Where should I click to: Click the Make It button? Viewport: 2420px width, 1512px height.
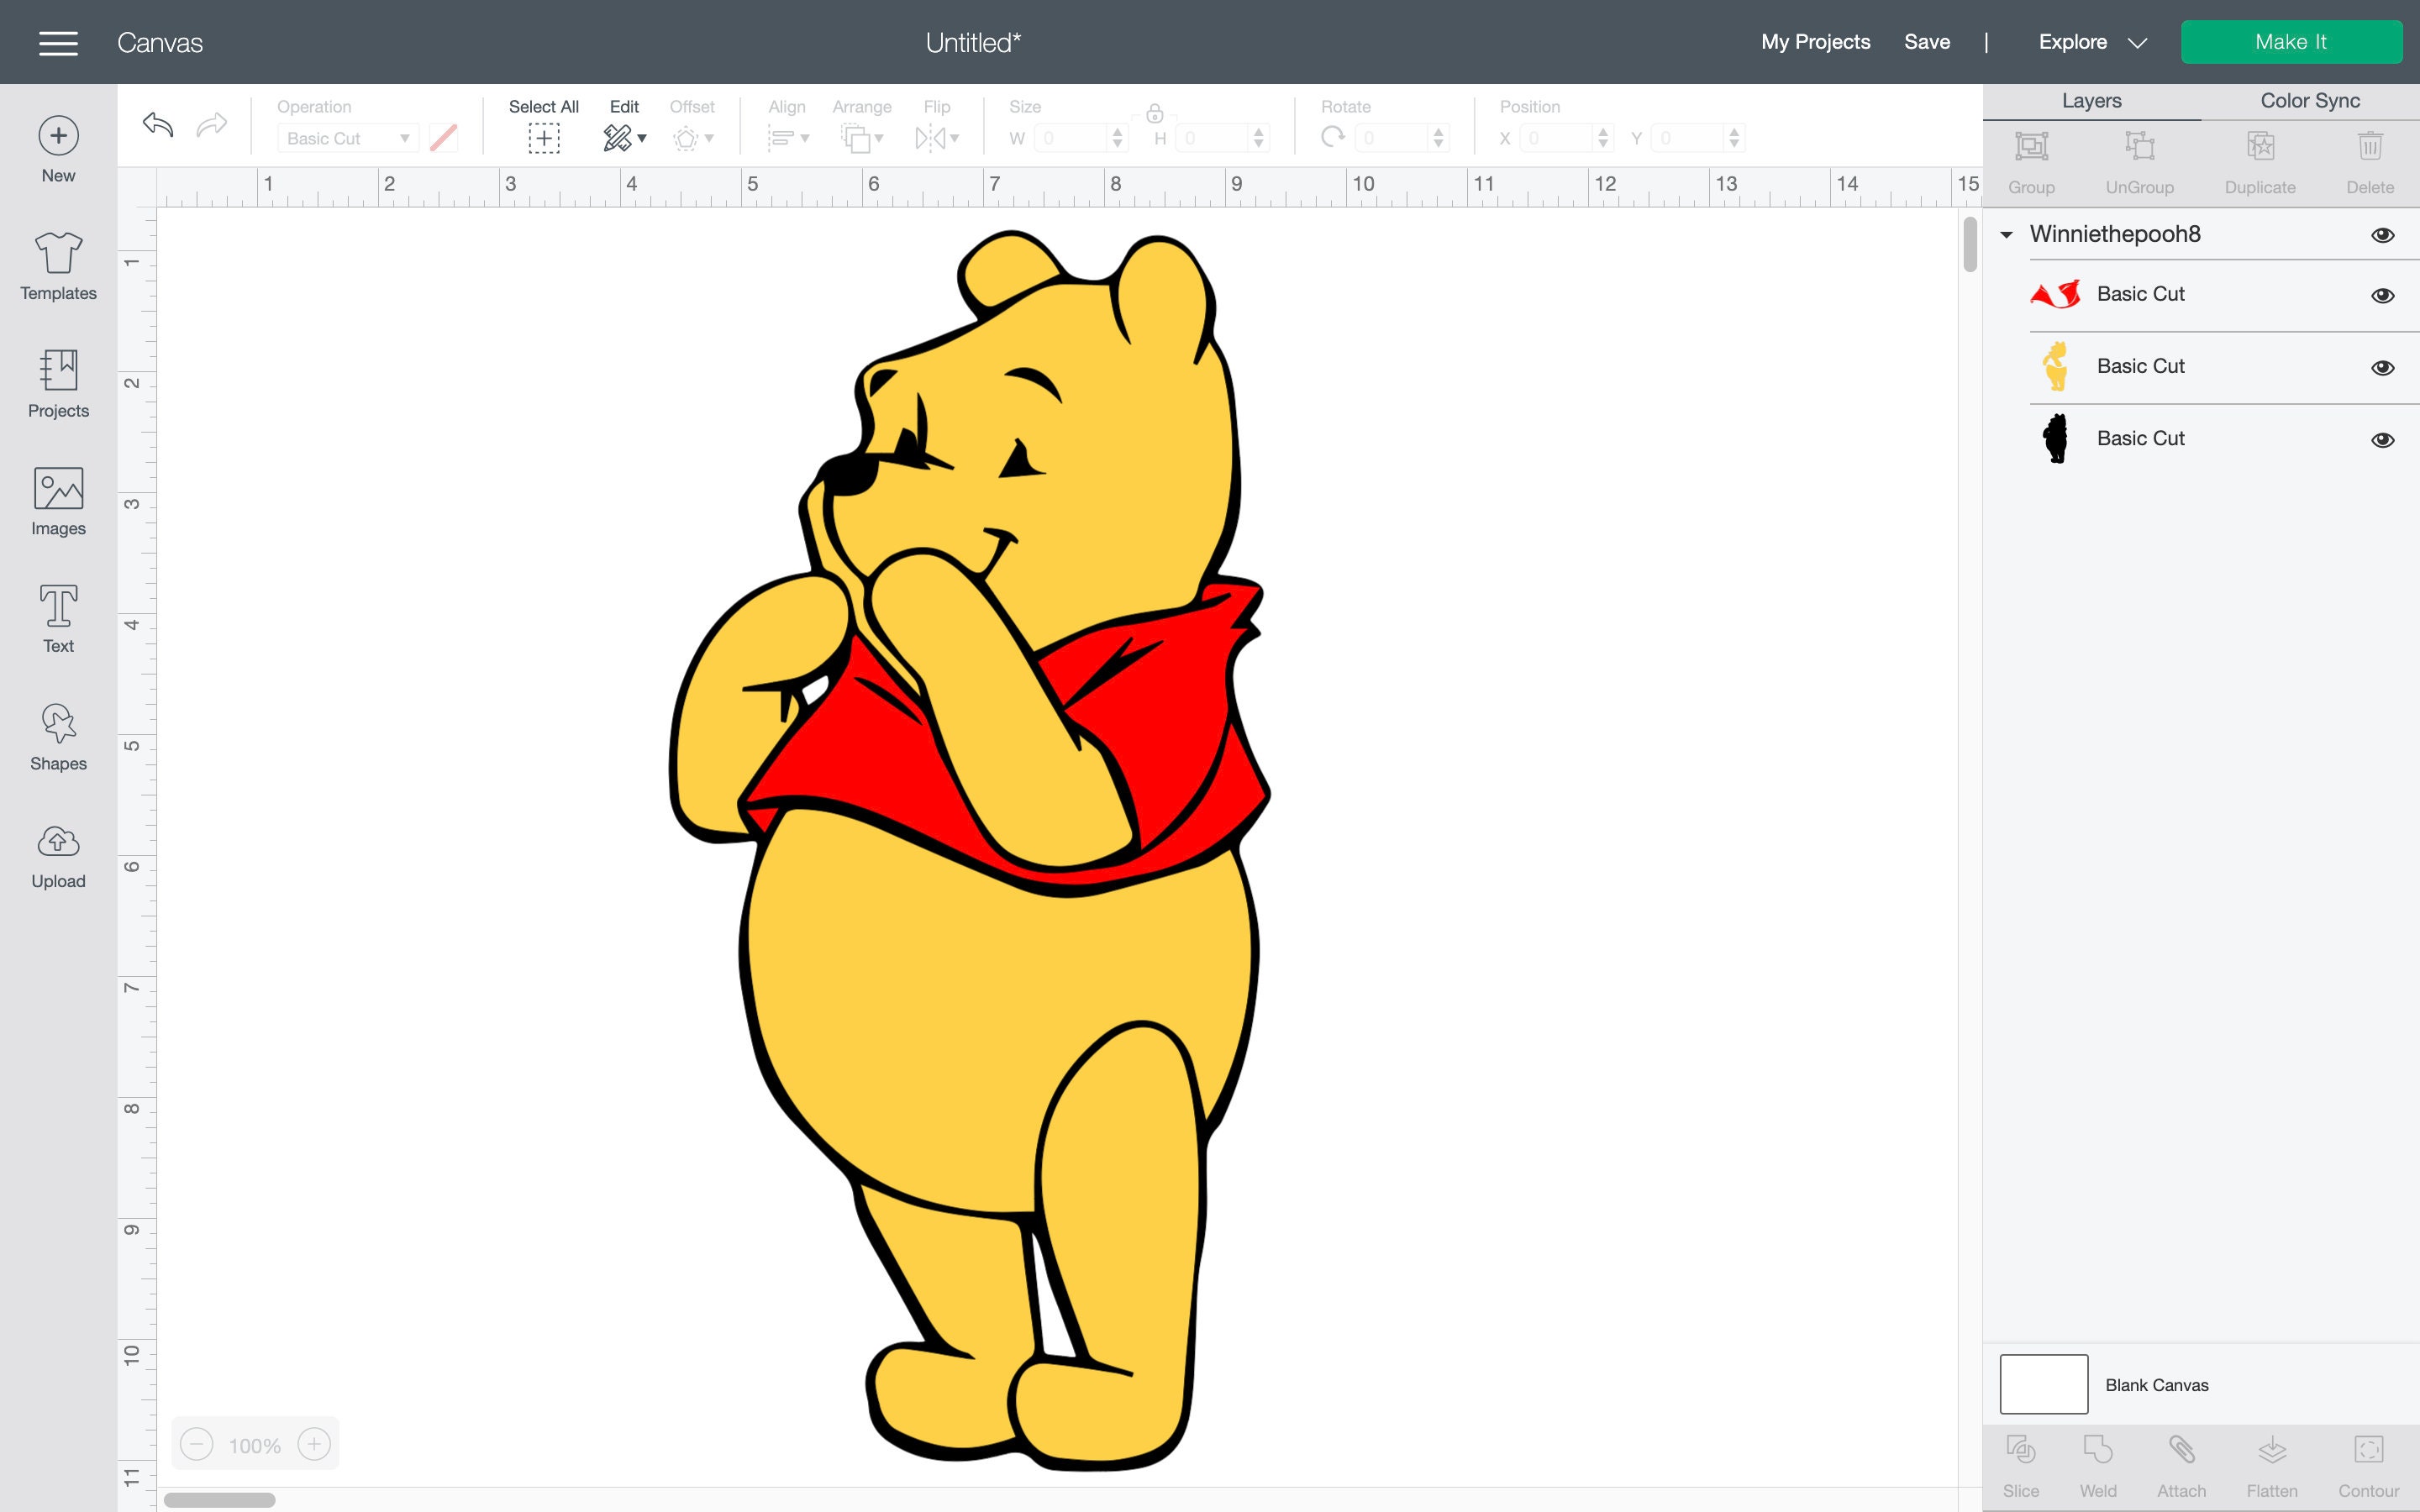click(x=2291, y=42)
